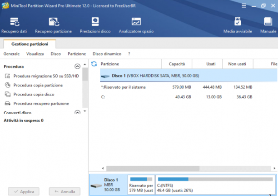Open Analizzatore spazio tool
This screenshot has height=196, width=278.
136,25
